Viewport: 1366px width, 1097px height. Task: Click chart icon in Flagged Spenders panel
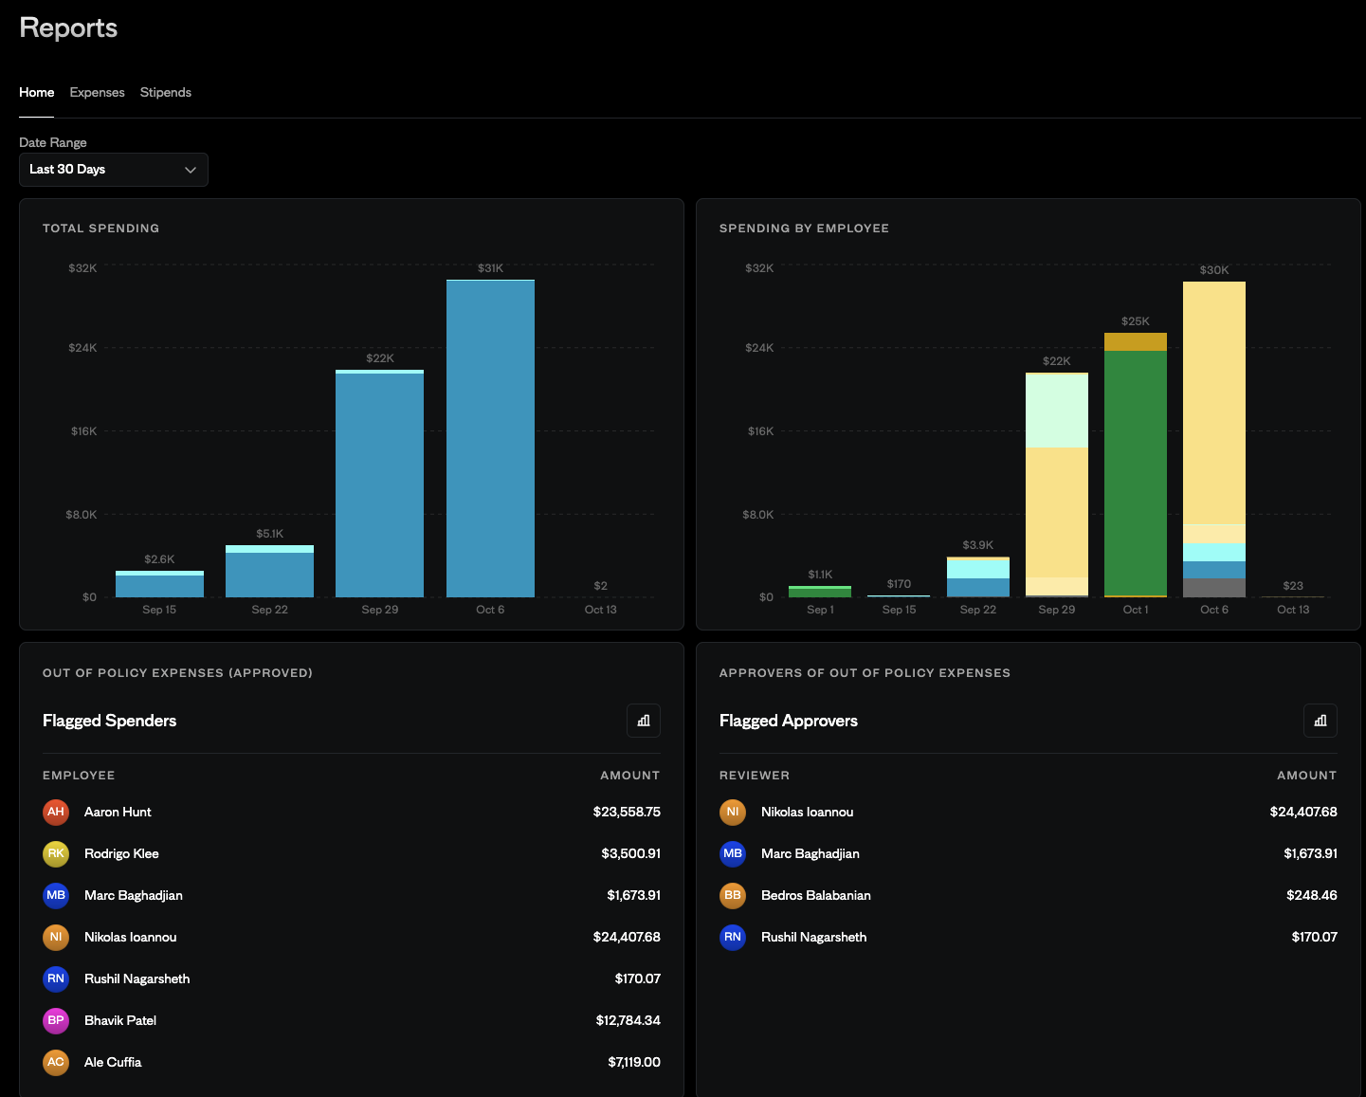tap(644, 721)
